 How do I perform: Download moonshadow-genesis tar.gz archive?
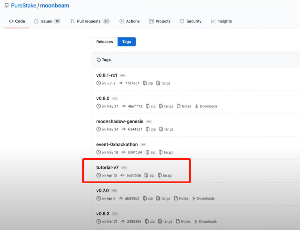[x=167, y=129]
